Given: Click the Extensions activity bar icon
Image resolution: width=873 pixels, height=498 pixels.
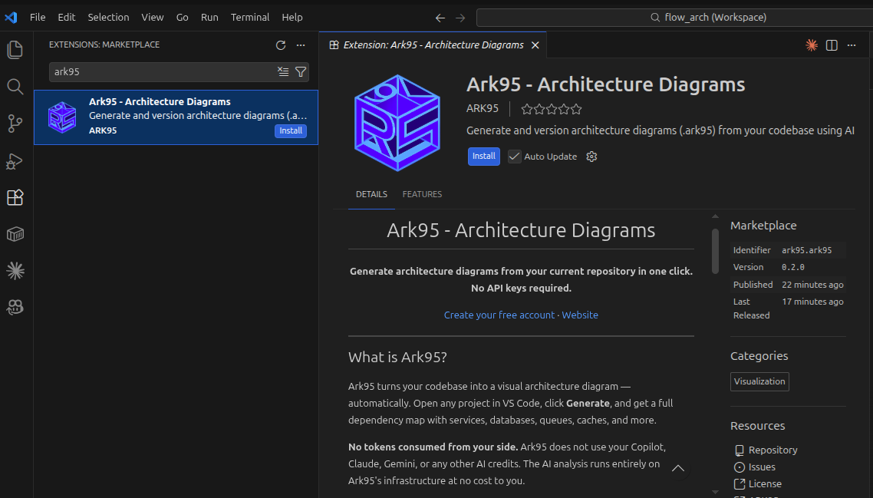Looking at the screenshot, I should tap(15, 197).
